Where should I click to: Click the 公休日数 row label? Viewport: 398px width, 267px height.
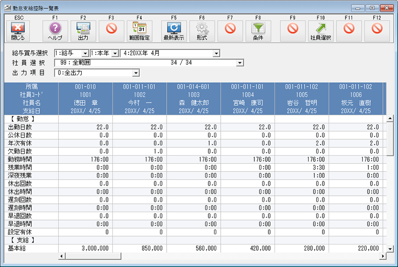20,135
